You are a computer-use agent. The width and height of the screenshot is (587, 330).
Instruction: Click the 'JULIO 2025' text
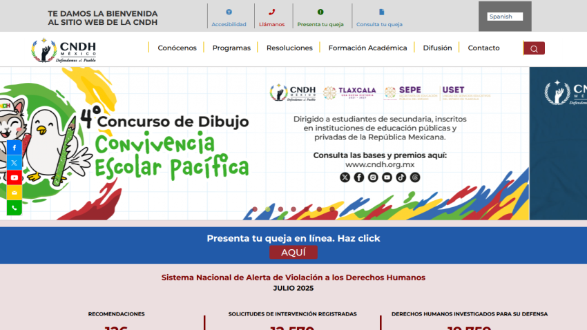[x=293, y=288]
